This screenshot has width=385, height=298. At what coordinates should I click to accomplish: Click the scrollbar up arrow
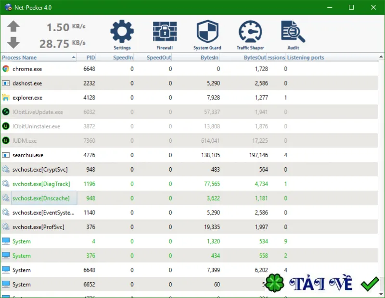(x=381, y=57)
